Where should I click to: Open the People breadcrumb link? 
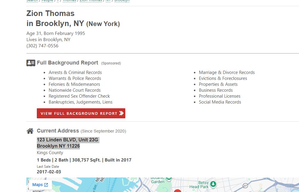pyautogui.click(x=47, y=1)
